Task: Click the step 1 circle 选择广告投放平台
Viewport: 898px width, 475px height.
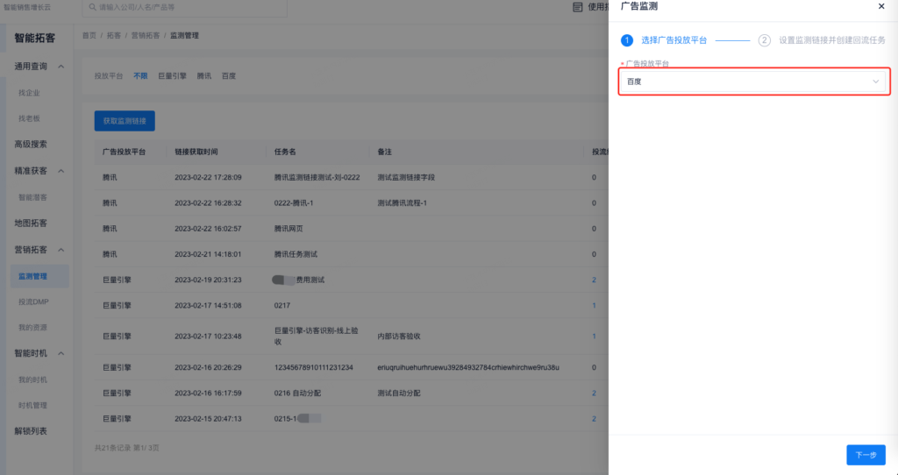Action: click(627, 40)
